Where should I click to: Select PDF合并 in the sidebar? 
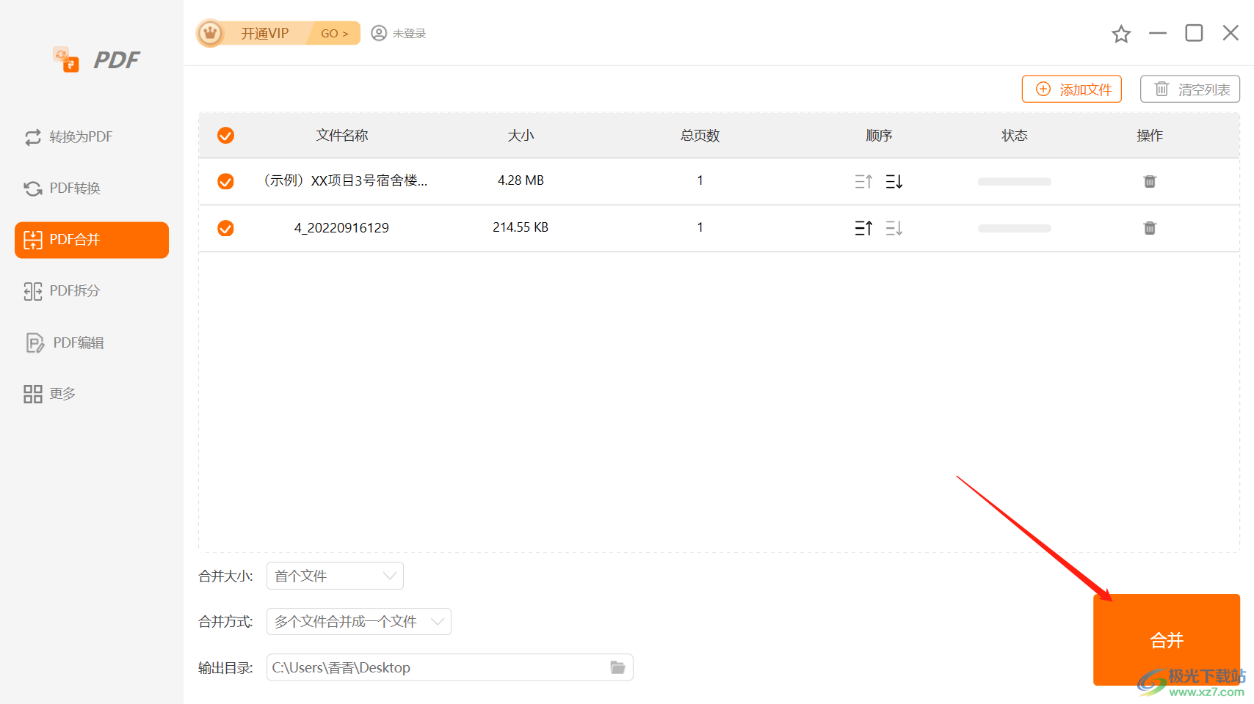[x=92, y=240]
